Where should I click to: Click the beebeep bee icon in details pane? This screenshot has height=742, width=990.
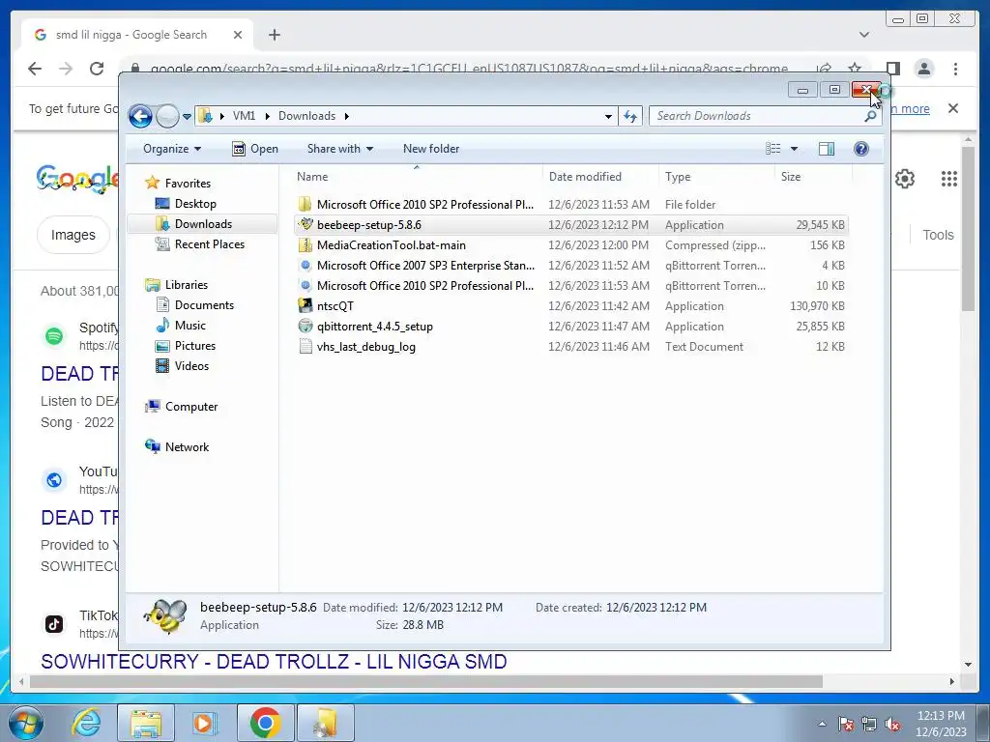click(x=165, y=615)
